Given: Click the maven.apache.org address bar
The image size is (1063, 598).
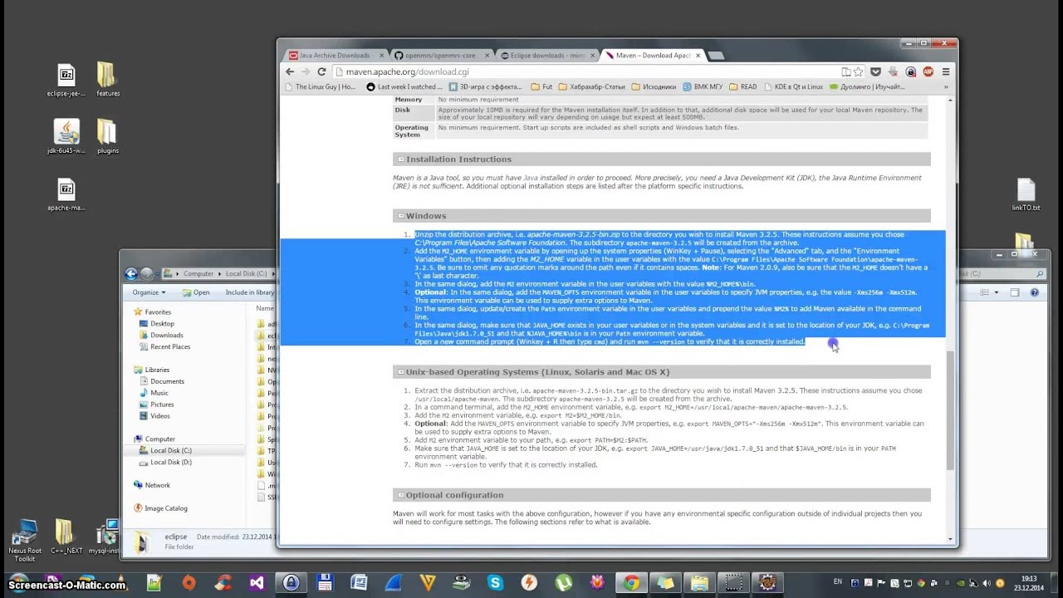Looking at the screenshot, I should pos(585,72).
